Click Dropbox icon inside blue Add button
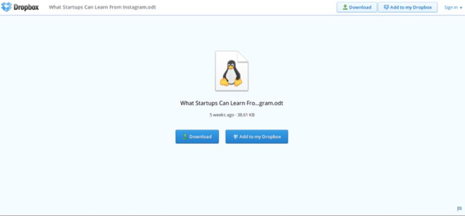This screenshot has height=216, width=465. pos(235,136)
